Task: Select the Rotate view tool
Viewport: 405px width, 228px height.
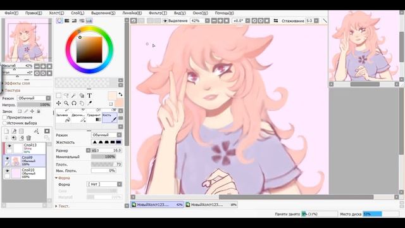Action: coord(74,103)
